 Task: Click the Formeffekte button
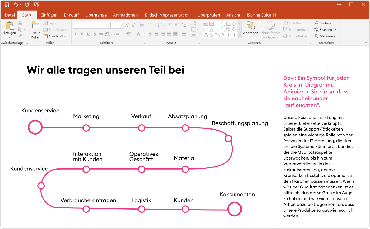296,36
